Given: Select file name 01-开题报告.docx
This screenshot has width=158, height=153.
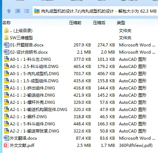Looking at the screenshot, I should 27,45.
